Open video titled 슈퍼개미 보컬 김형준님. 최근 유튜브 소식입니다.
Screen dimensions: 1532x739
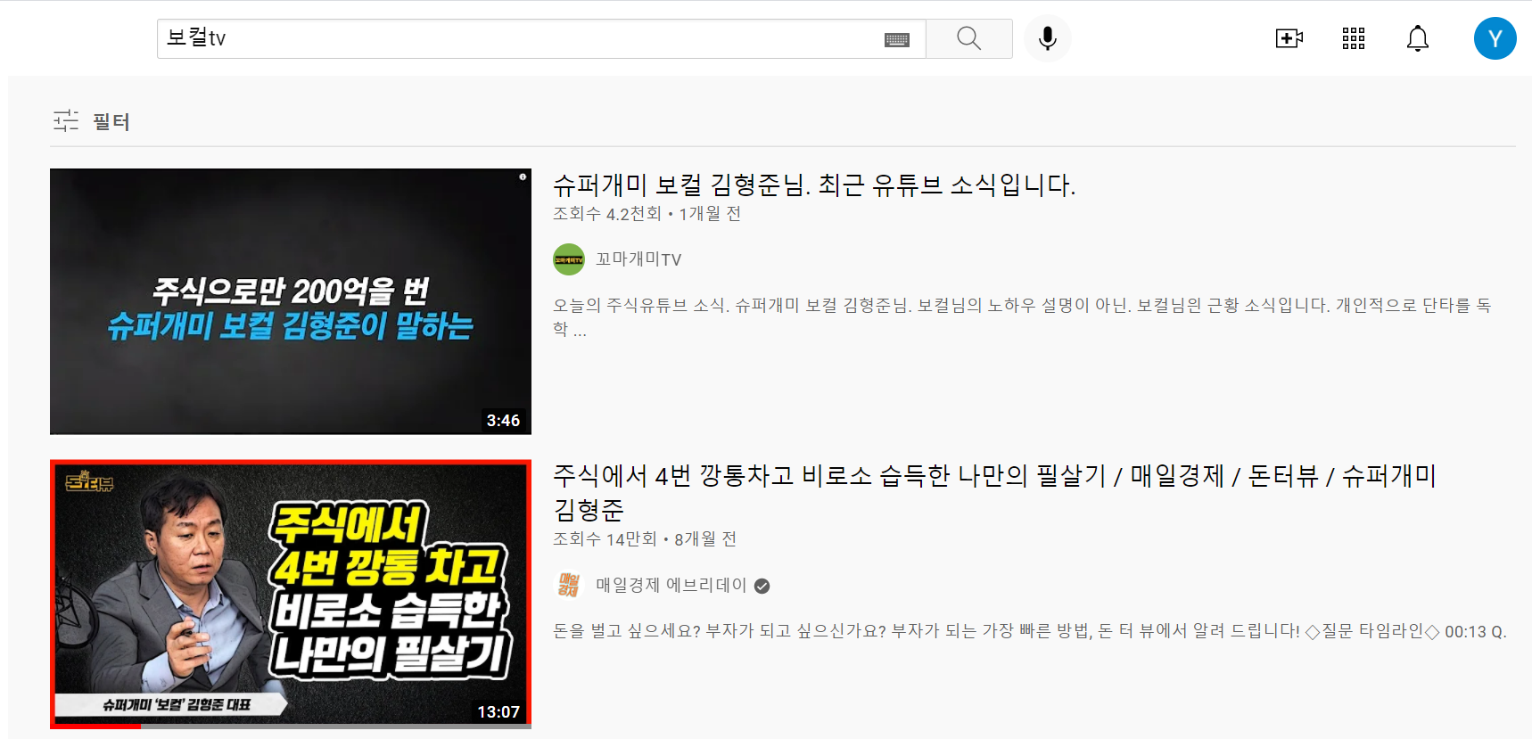tap(814, 185)
